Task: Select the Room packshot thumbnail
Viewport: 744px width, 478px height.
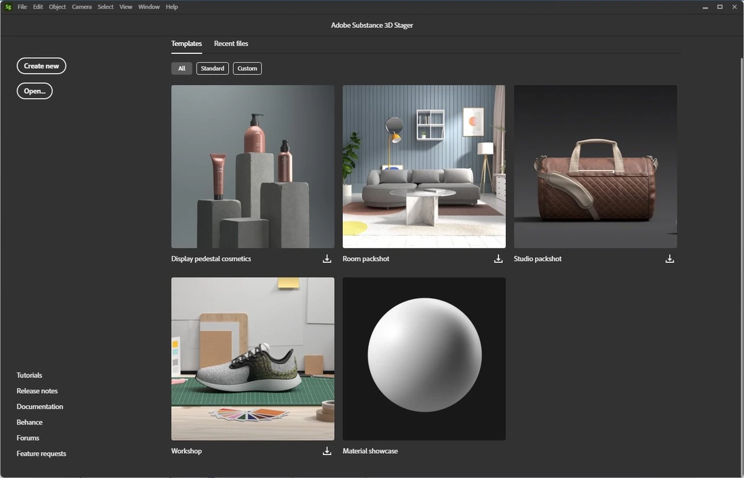Action: pyautogui.click(x=424, y=167)
